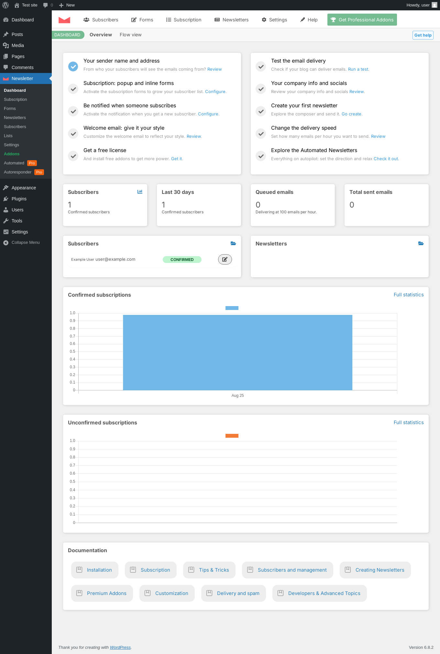The width and height of the screenshot is (440, 654).
Task: Toggle Get a free license checkmark
Action: 73,156
